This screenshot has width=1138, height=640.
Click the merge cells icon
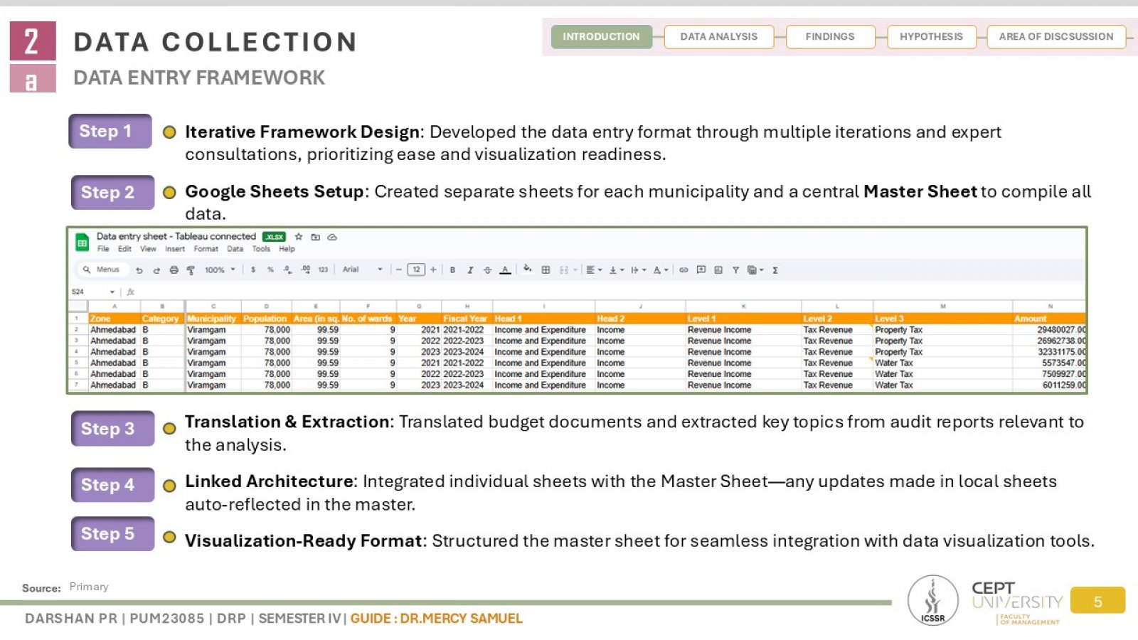point(564,270)
